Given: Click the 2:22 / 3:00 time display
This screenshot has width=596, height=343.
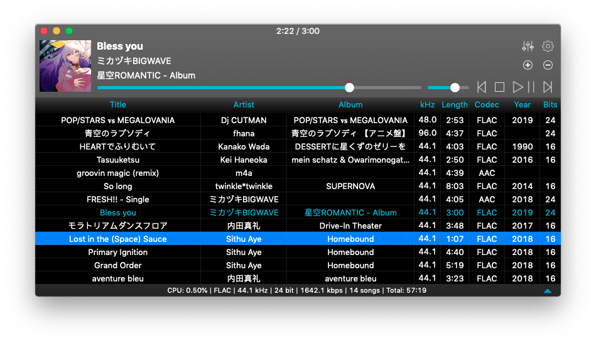Looking at the screenshot, I should pyautogui.click(x=298, y=31).
